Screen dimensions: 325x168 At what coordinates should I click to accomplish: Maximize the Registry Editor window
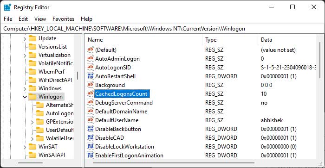292,7
